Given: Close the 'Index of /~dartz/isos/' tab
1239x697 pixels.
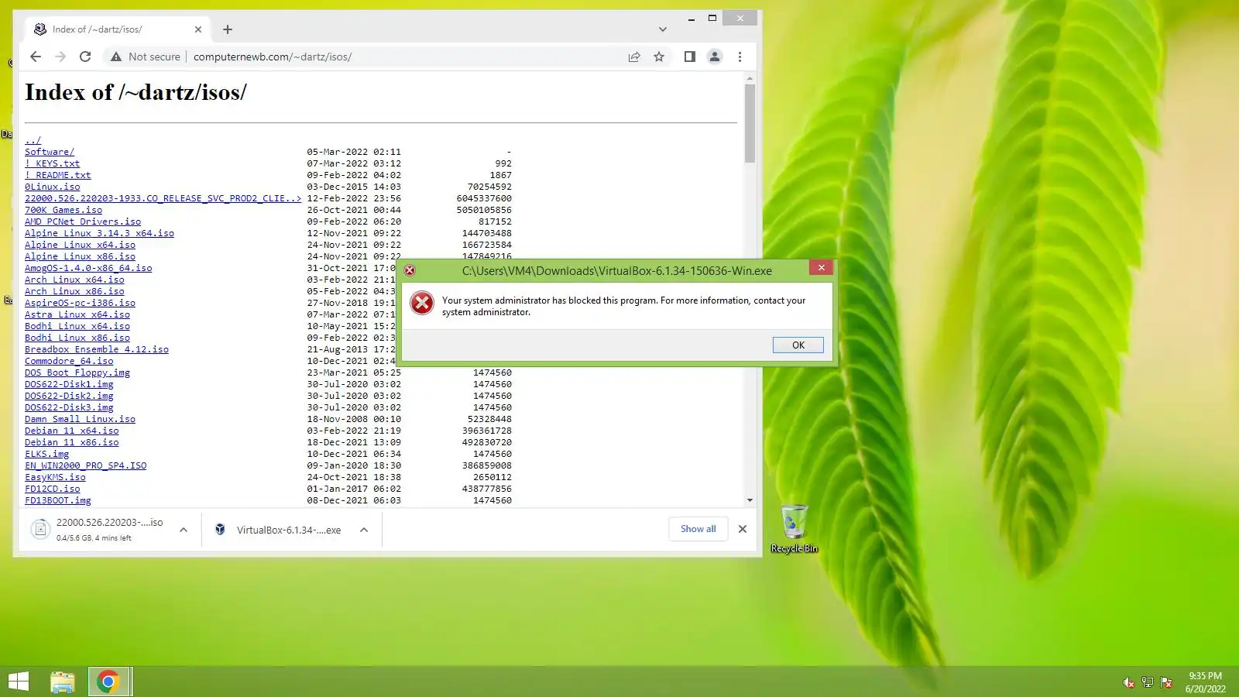Looking at the screenshot, I should [197, 29].
